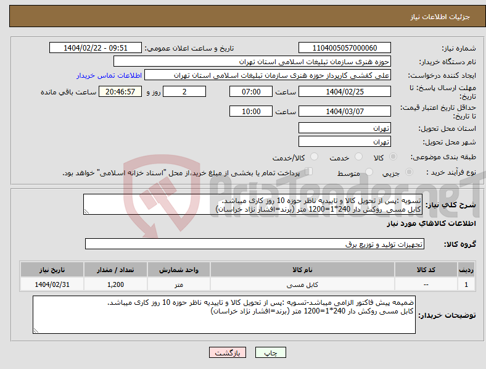Click the buyer notes area resize handle
486x369 pixels.
click(36, 331)
